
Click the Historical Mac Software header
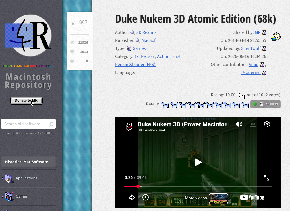click(28, 162)
